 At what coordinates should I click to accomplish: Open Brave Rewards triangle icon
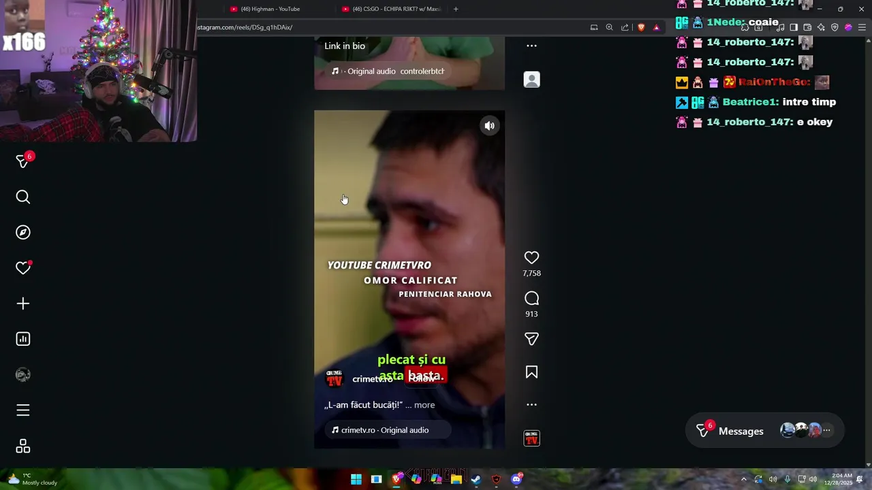tap(657, 27)
